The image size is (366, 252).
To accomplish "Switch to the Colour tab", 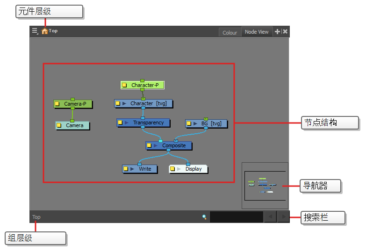I will click(230, 33).
